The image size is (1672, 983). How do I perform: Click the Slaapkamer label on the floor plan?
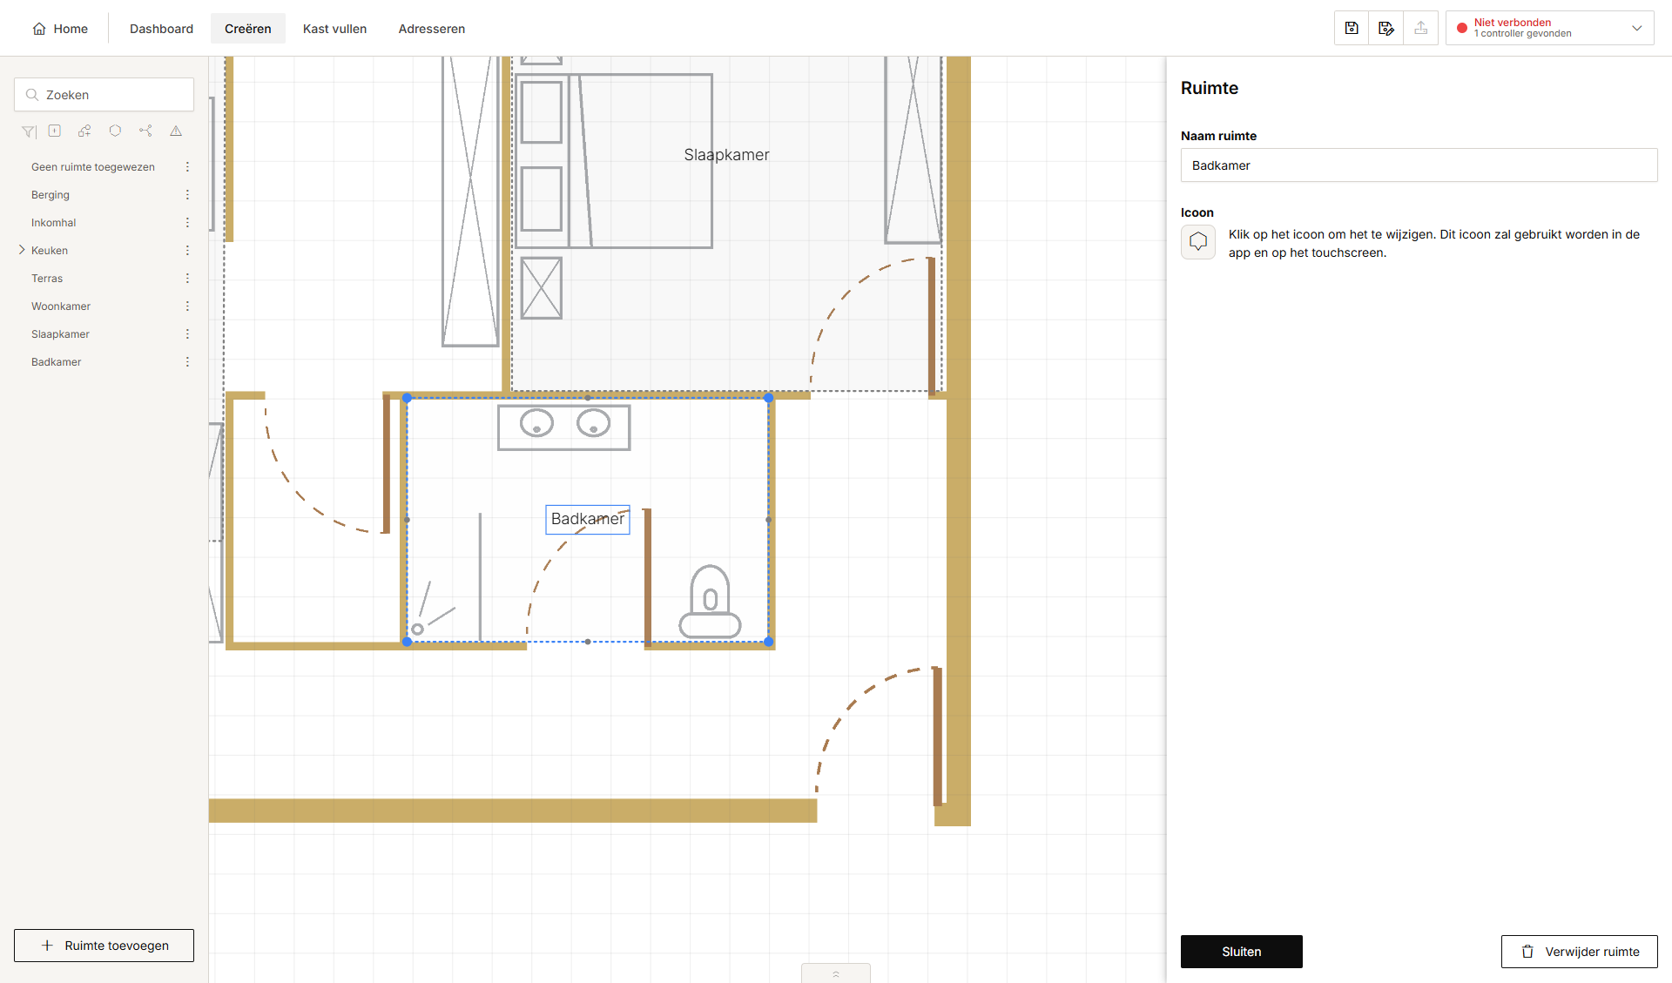(x=726, y=155)
